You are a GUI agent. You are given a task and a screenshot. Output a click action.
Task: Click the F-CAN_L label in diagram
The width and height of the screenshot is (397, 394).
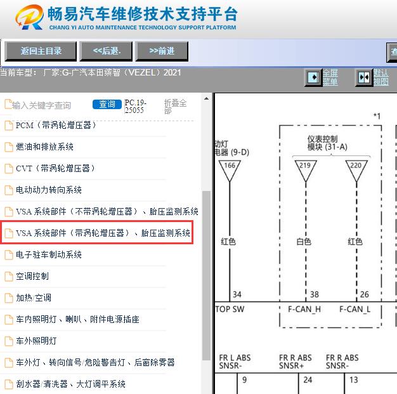point(355,309)
